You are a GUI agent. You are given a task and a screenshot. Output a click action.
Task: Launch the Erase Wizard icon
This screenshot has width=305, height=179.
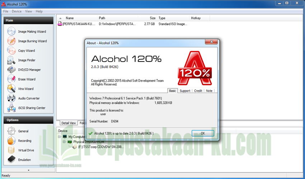coord(11,79)
